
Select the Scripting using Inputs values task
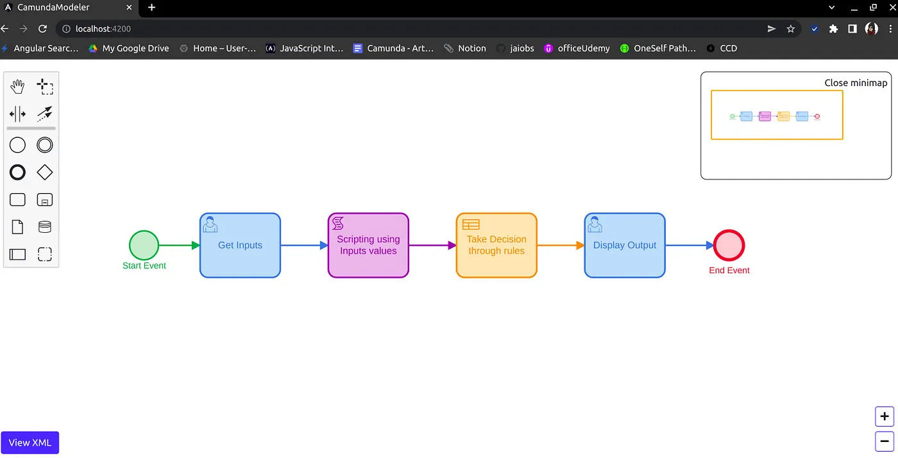point(368,245)
